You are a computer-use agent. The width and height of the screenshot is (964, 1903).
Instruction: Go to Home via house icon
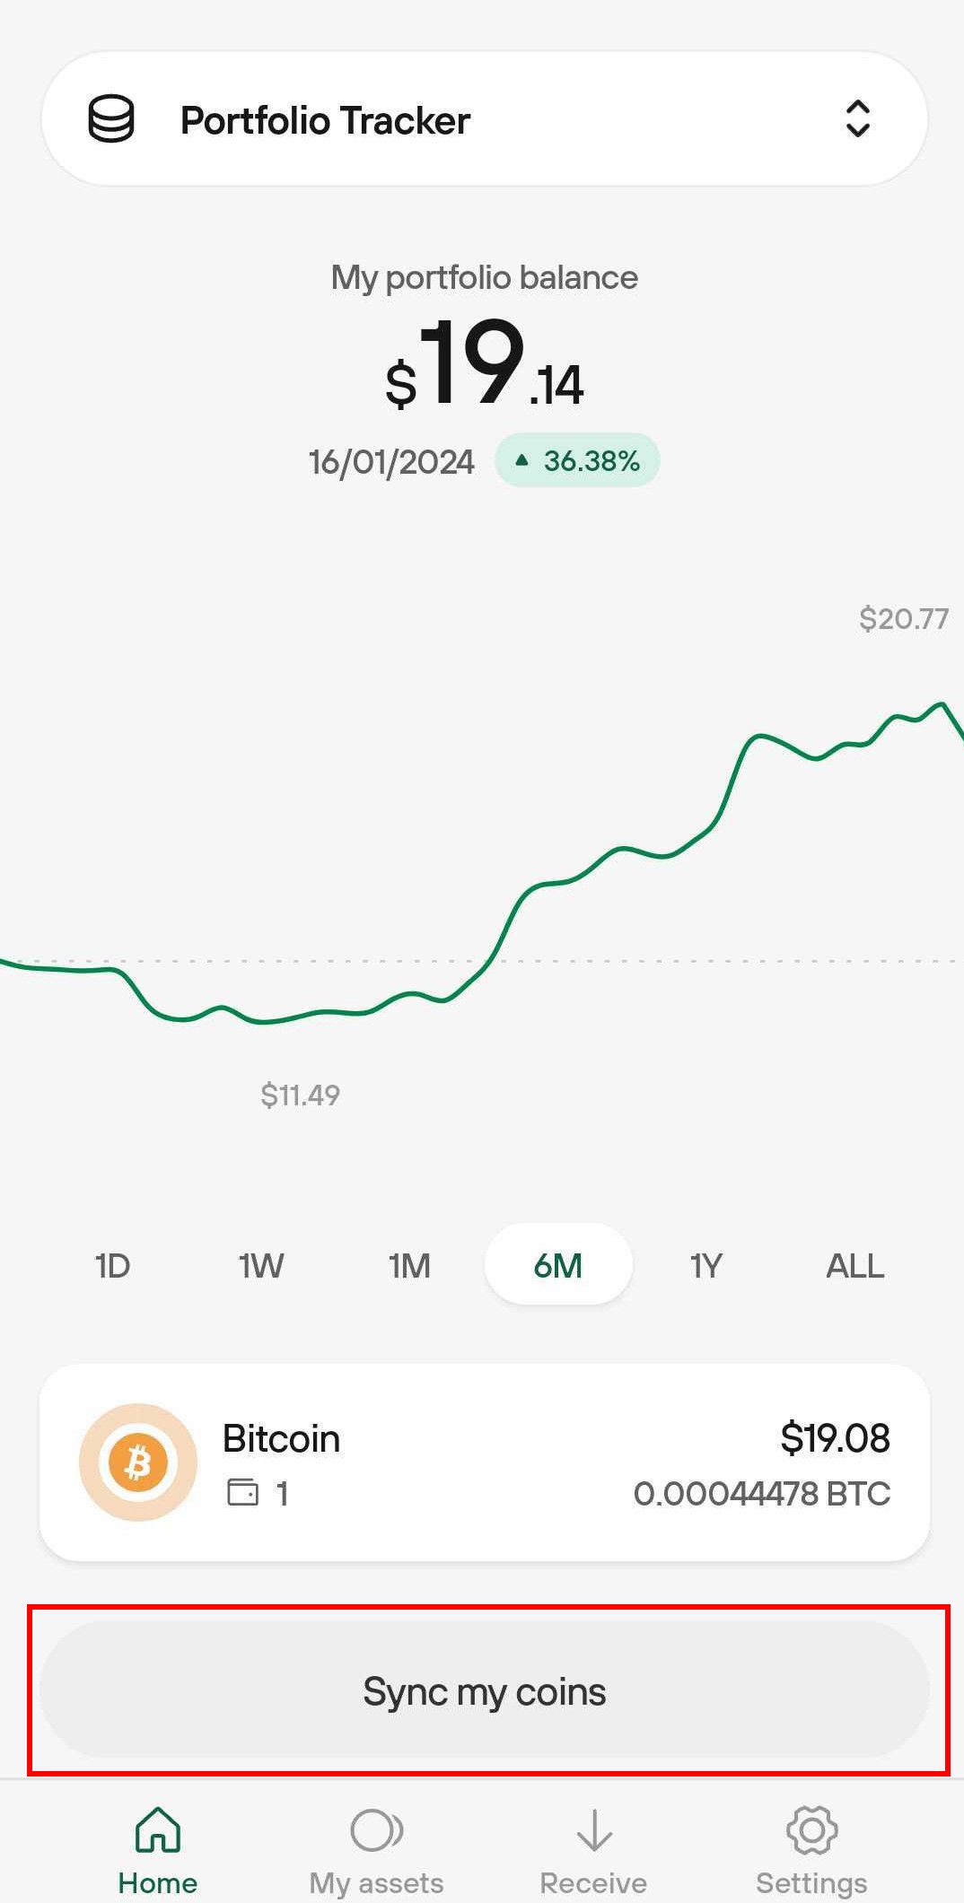coord(158,1830)
